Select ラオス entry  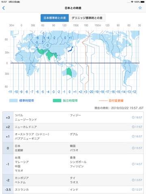(74, 182)
